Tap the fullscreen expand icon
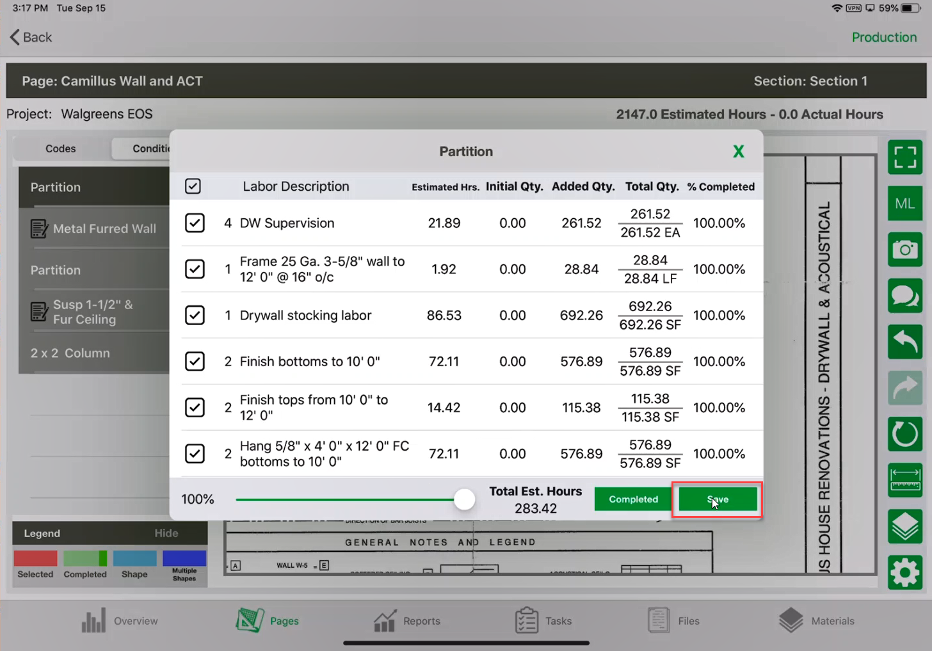 [904, 157]
